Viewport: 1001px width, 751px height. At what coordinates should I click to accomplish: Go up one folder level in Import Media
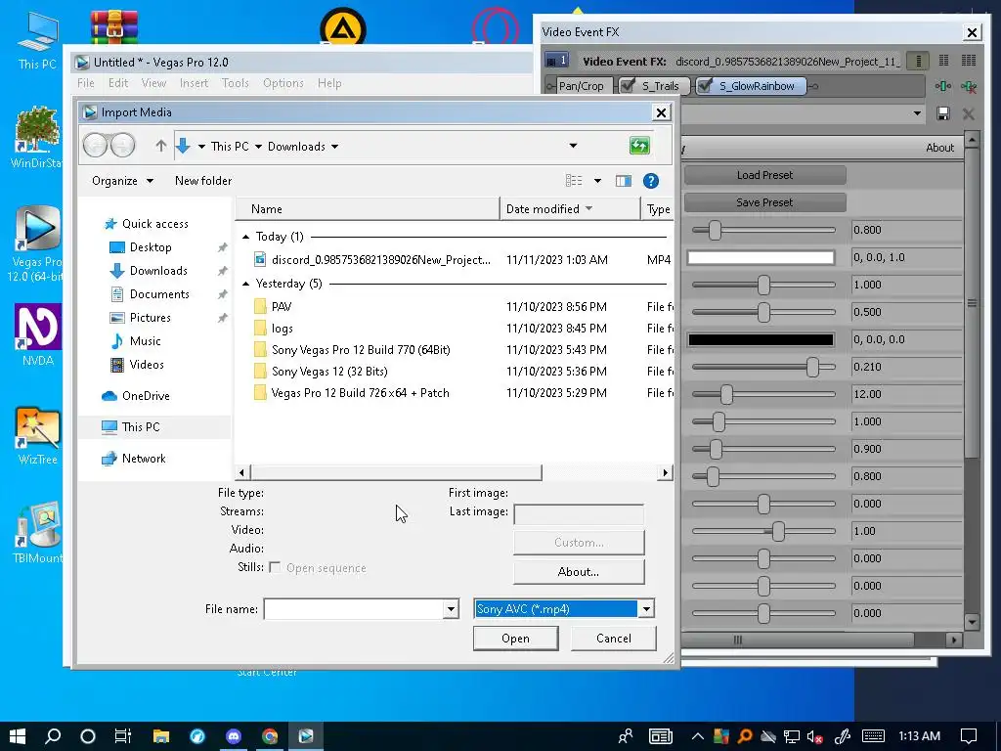pos(161,147)
